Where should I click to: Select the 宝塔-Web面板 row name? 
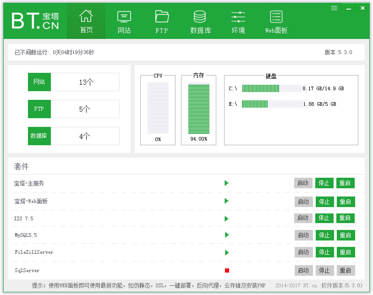(x=31, y=202)
